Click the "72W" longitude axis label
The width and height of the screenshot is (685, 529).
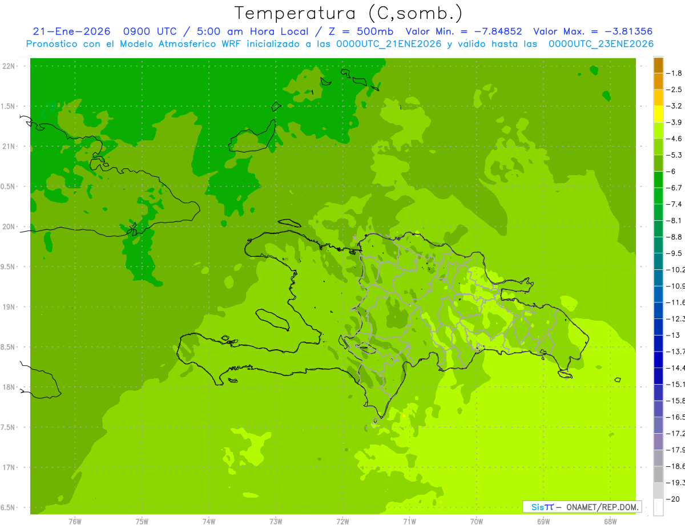click(x=342, y=521)
